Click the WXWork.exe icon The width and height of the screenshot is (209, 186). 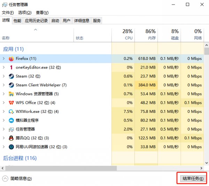tap(11, 111)
